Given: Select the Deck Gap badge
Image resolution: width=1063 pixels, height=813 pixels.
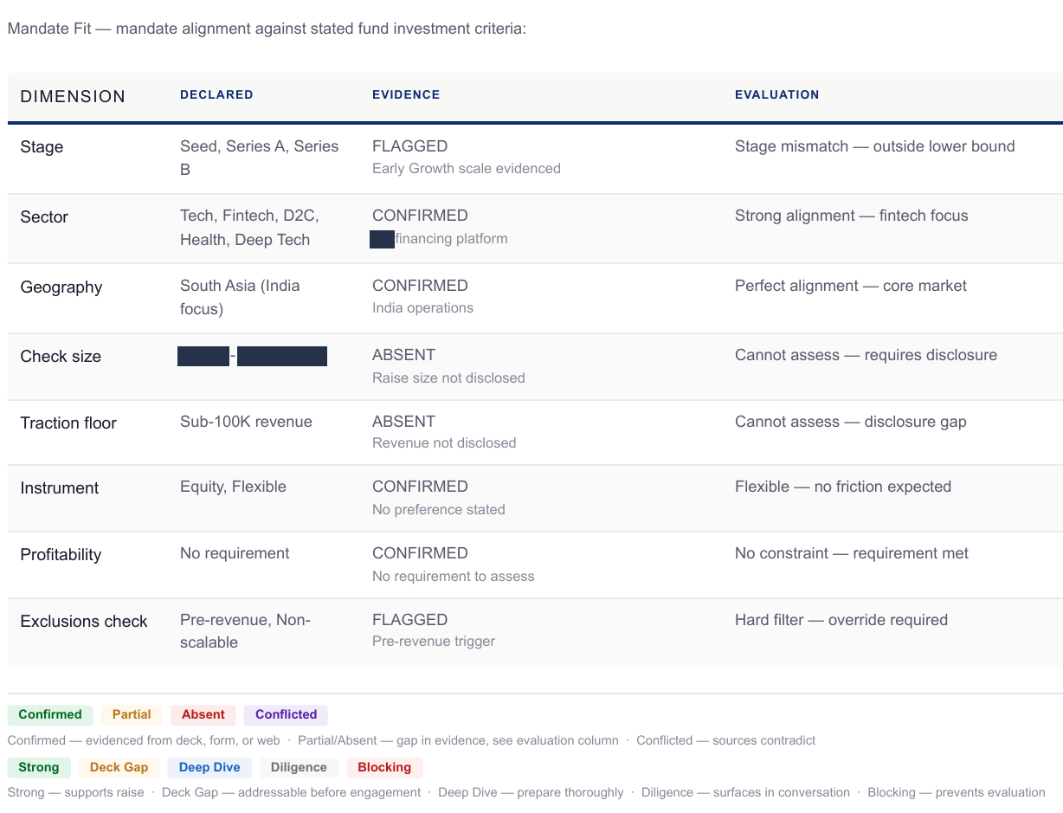Looking at the screenshot, I should click(119, 767).
